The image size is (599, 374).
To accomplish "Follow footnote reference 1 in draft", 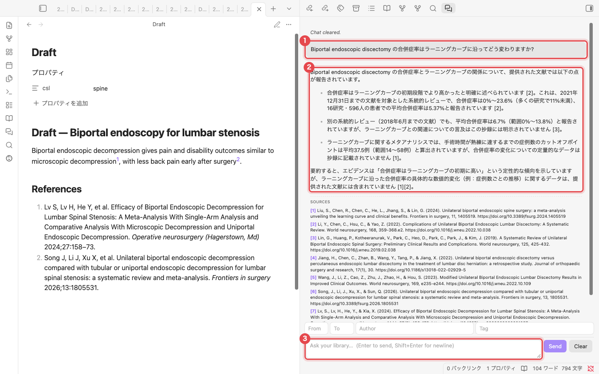I will tap(118, 159).
